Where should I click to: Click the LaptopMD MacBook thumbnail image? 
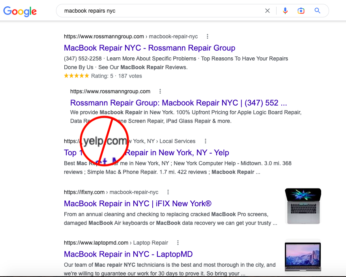[303, 256]
